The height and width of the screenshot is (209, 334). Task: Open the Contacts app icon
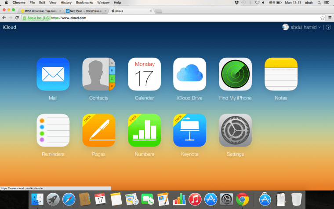[x=98, y=74]
